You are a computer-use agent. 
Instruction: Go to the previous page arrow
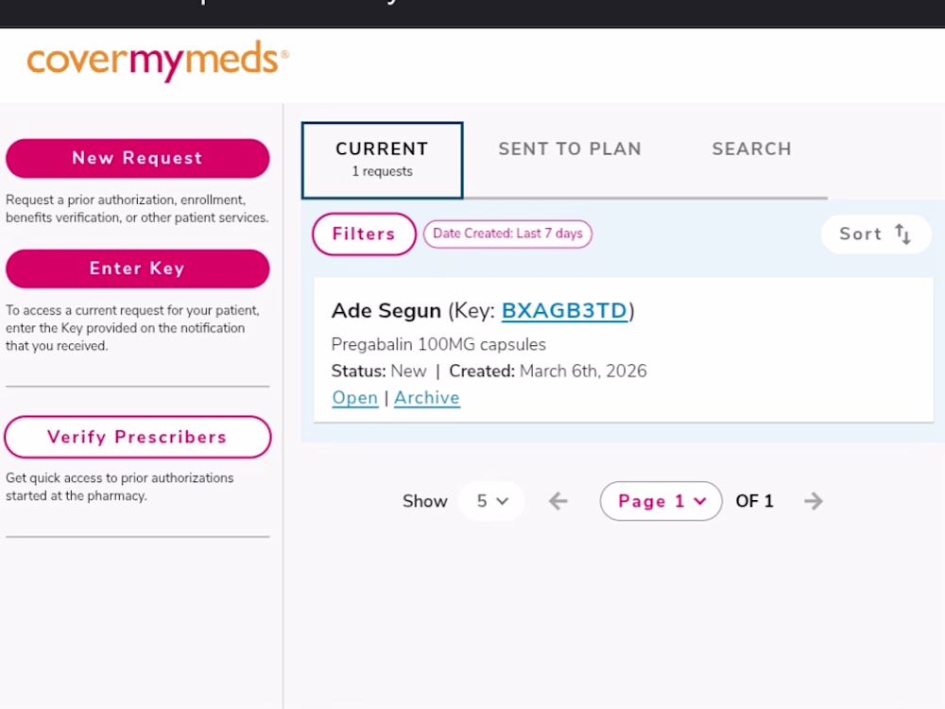pos(558,501)
